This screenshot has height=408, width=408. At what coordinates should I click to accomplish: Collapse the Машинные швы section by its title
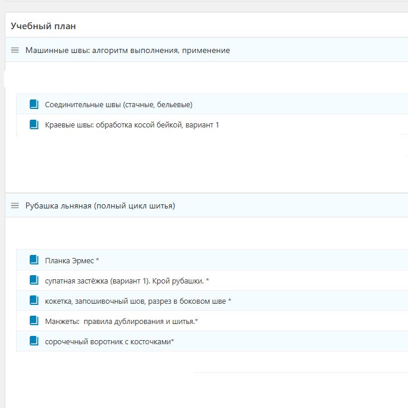[127, 50]
